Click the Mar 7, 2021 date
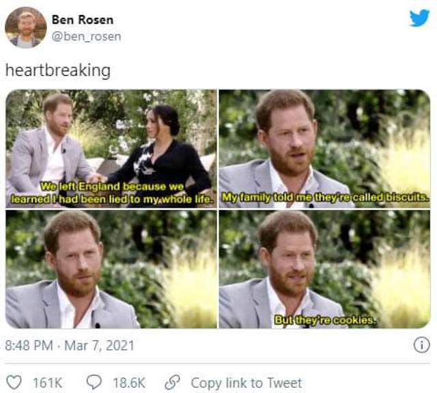The image size is (437, 393). (x=99, y=345)
